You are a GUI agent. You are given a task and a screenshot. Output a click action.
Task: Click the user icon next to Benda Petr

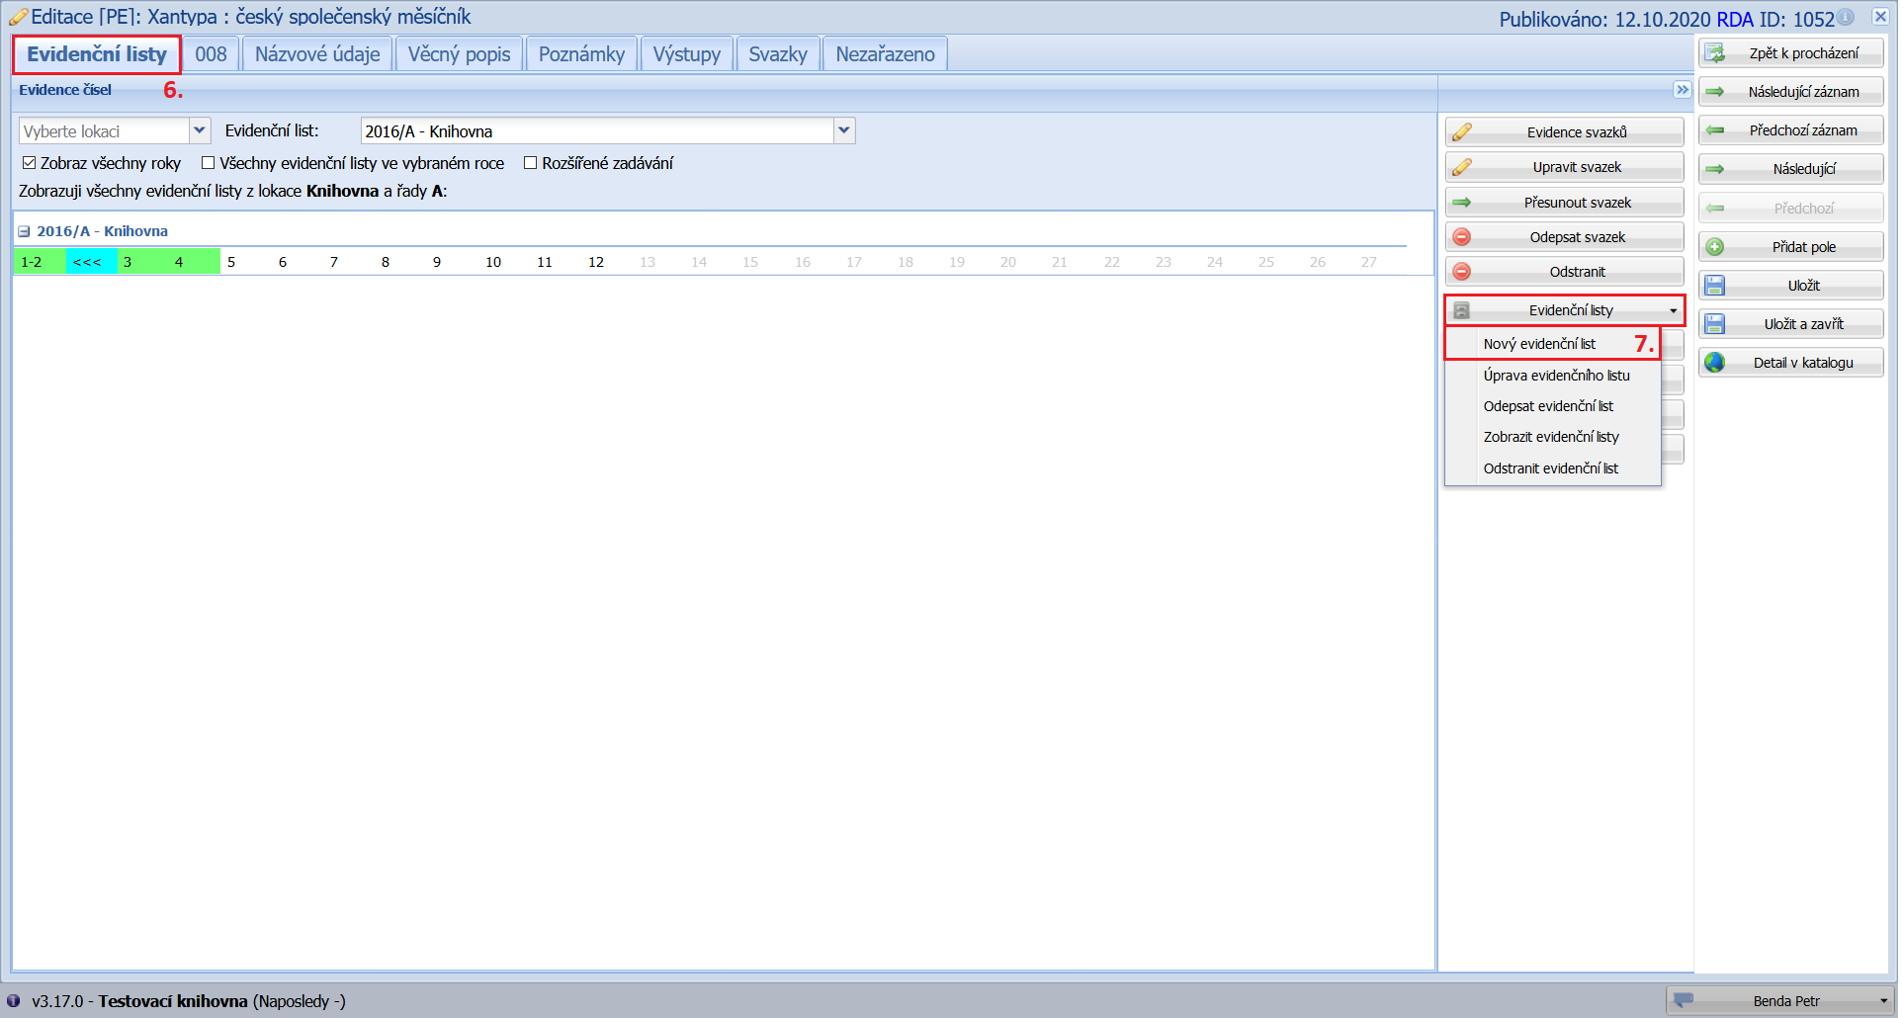click(x=1684, y=1000)
